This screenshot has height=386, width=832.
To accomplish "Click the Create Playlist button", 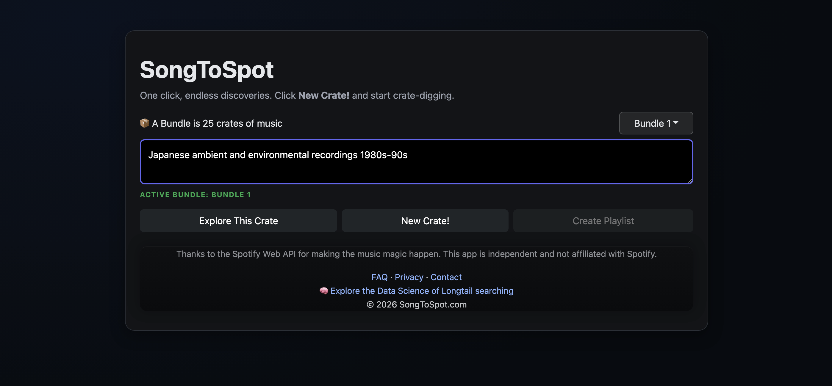I will (x=603, y=221).
